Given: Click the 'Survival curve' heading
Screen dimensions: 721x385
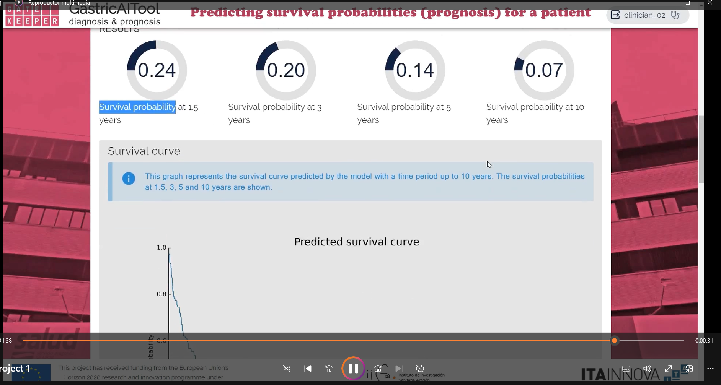Looking at the screenshot, I should point(144,151).
